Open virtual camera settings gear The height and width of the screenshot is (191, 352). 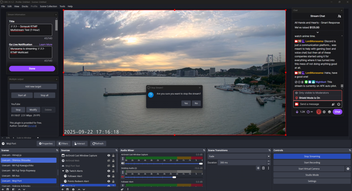point(348,169)
